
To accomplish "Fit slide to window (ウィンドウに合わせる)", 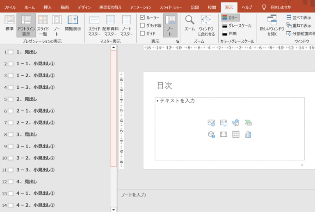I will (206, 25).
